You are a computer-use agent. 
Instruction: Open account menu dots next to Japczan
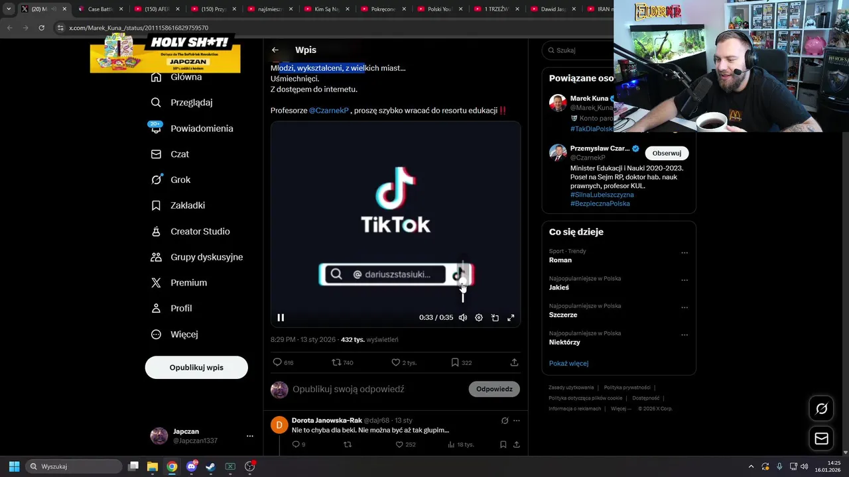coord(250,436)
